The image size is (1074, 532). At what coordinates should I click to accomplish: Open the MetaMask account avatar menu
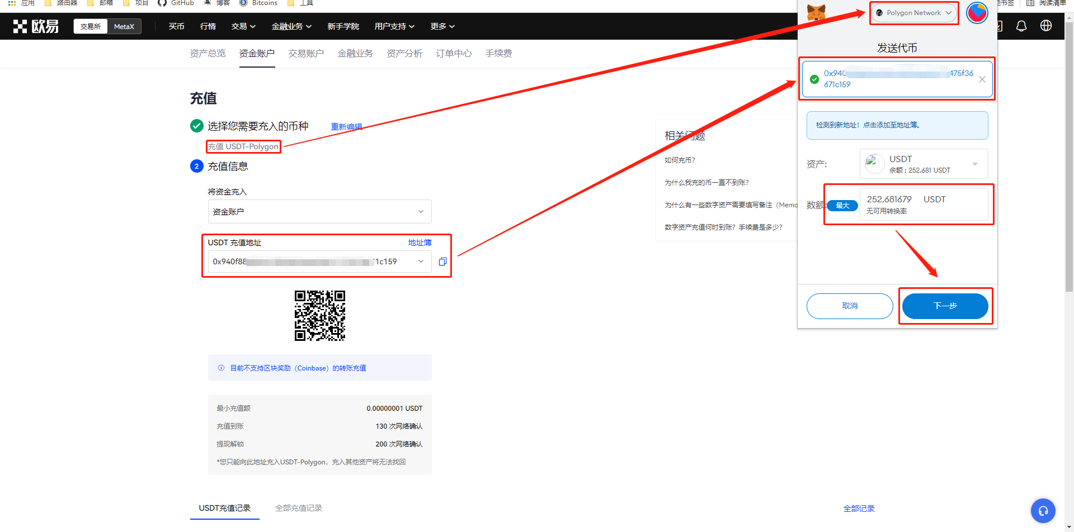point(977,13)
